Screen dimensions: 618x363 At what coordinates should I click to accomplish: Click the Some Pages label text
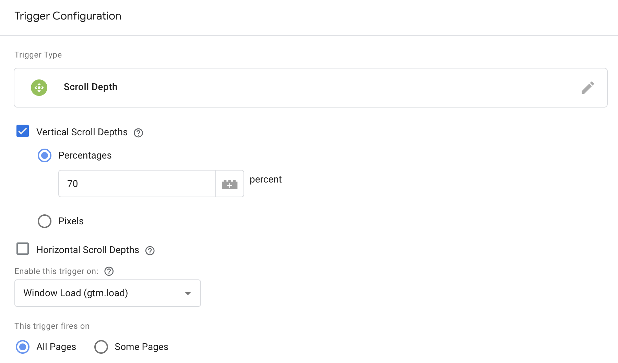(x=141, y=347)
